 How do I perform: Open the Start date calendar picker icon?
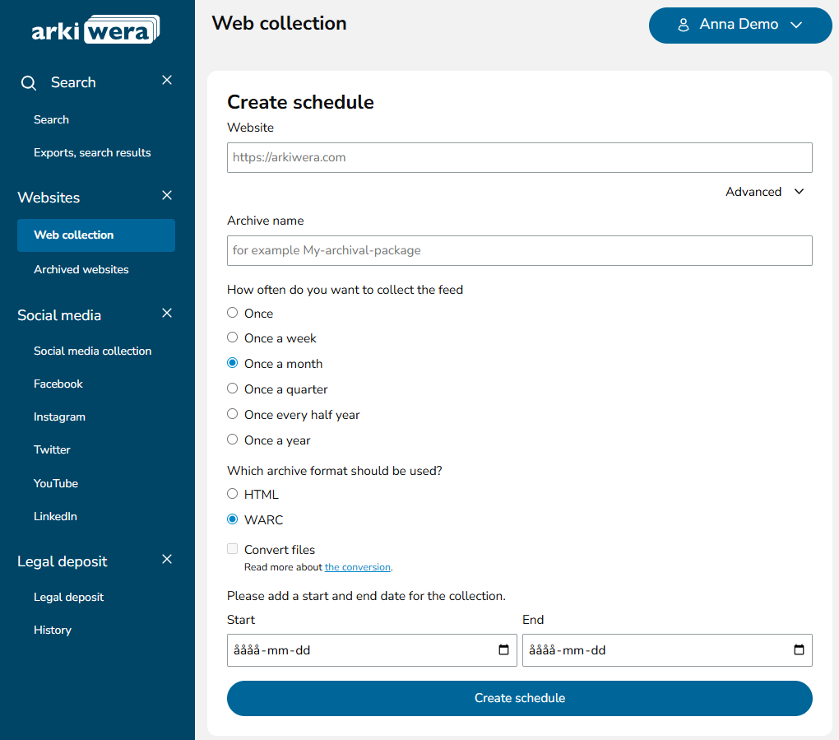[x=503, y=649]
